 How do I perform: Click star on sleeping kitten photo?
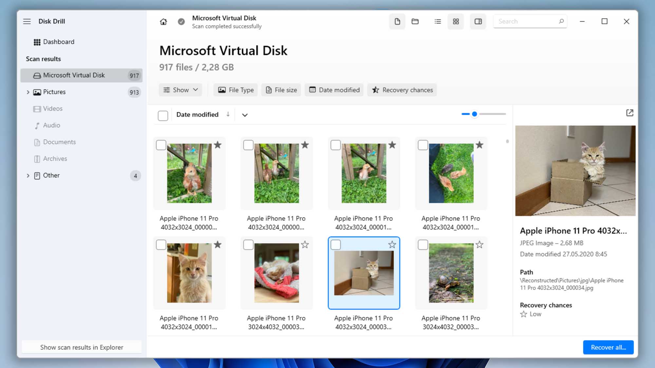(305, 245)
